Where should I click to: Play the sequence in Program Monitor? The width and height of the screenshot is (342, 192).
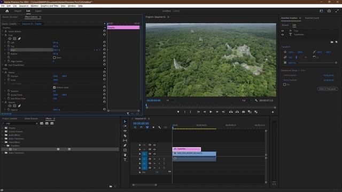pos(211,112)
